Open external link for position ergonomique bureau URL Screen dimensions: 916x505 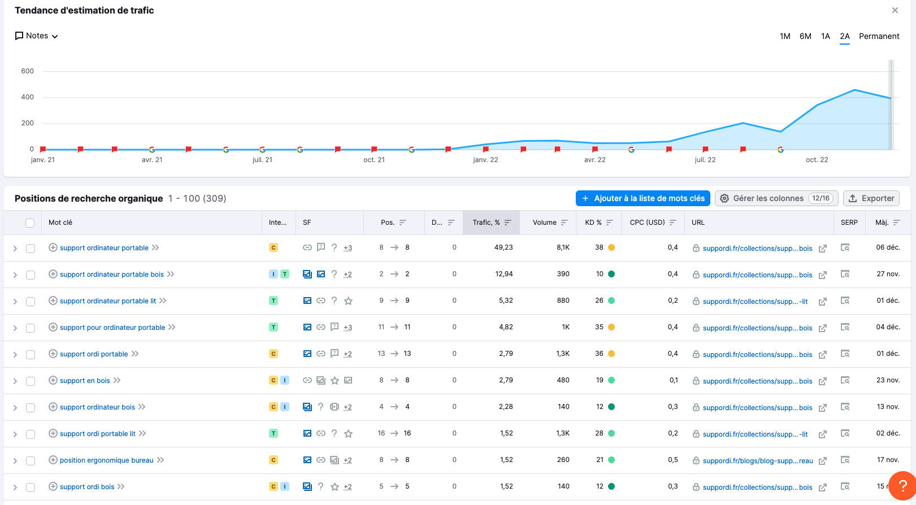coord(823,461)
